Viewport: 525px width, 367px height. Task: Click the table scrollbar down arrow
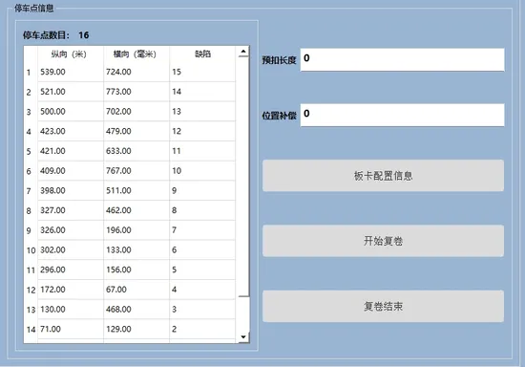(x=243, y=336)
